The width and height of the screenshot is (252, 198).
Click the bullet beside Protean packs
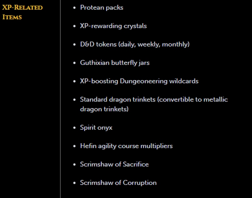point(74,8)
